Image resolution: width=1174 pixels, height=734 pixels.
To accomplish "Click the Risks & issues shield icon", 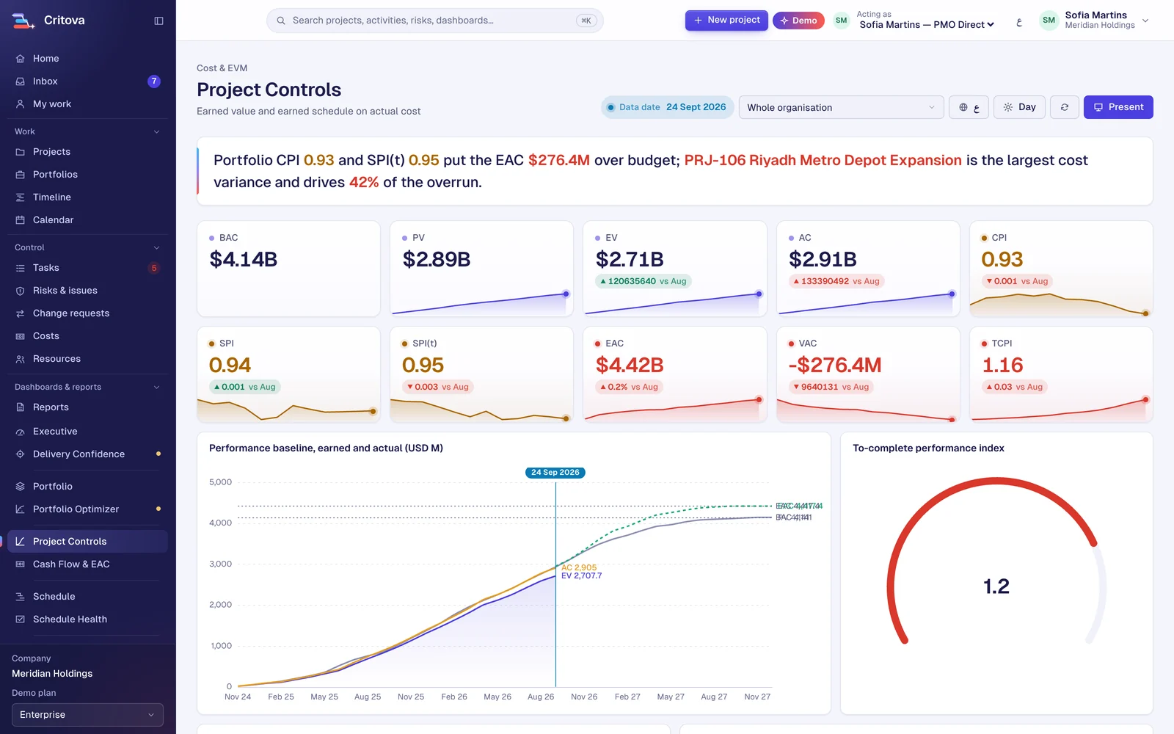I will pos(21,291).
